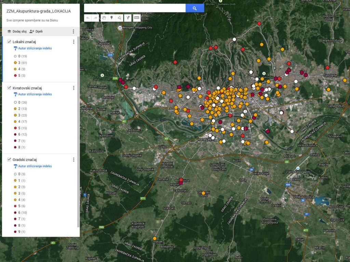The width and height of the screenshot is (350, 262).
Task: Focus the map search input field
Action: (135, 8)
